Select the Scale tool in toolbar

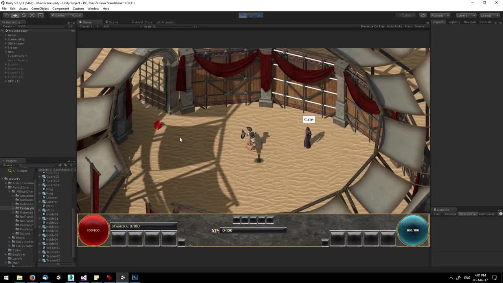coord(32,15)
